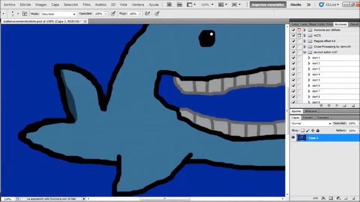Switch to the Acciones panel tab
Viewport: 360px width, 202px height.
pyautogui.click(x=340, y=24)
